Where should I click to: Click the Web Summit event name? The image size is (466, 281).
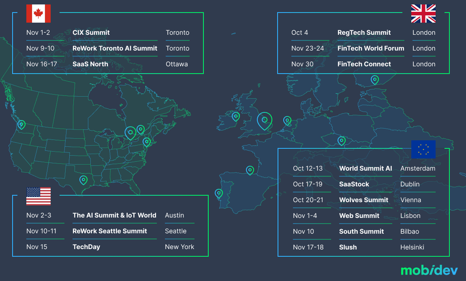[359, 216]
